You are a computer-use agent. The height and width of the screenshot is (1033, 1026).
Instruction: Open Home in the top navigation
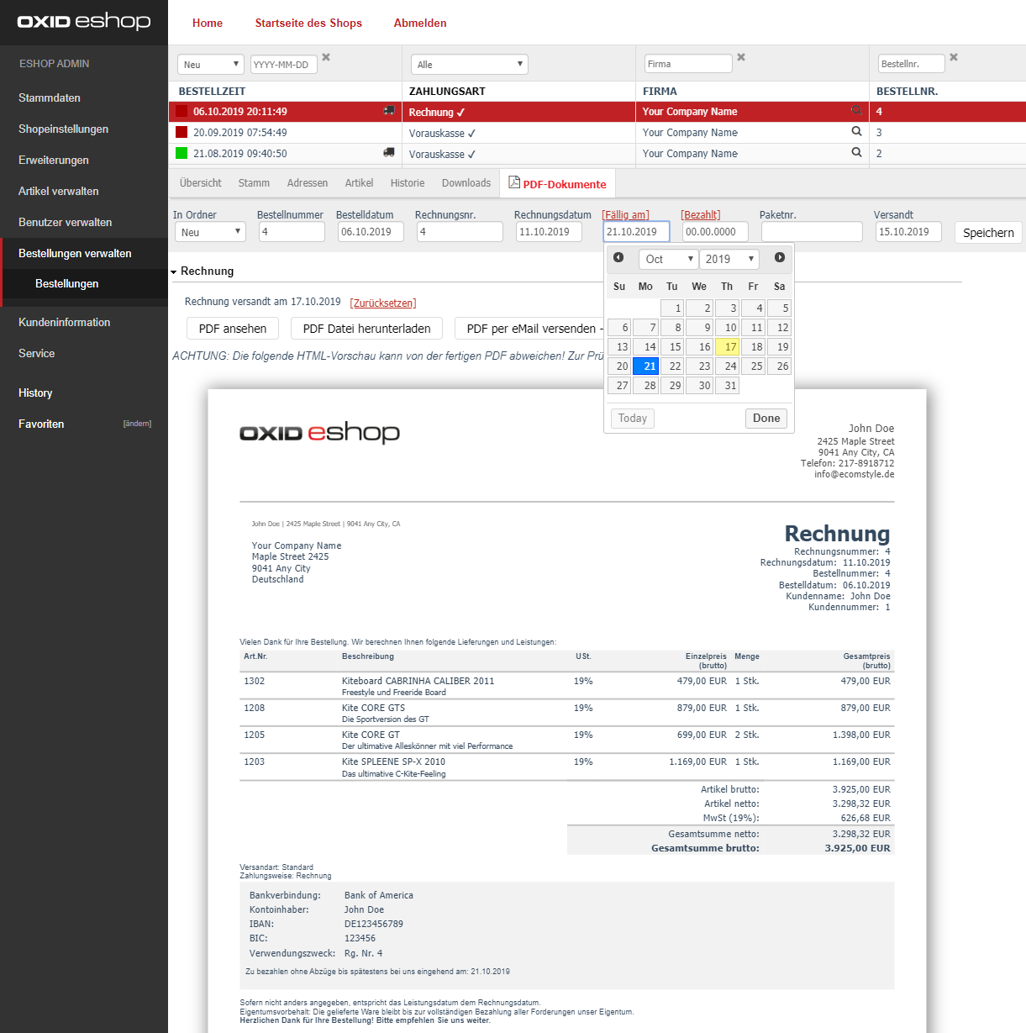point(208,23)
